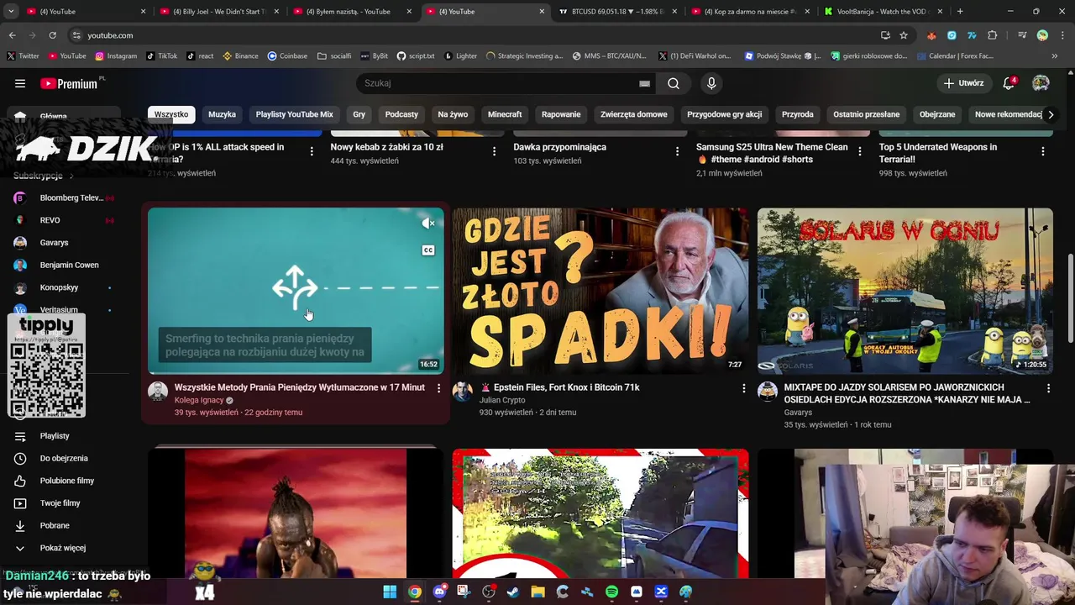
Task: Click the search magnifier button
Action: [x=674, y=83]
